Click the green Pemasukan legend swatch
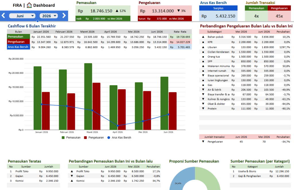 pos(63,138)
